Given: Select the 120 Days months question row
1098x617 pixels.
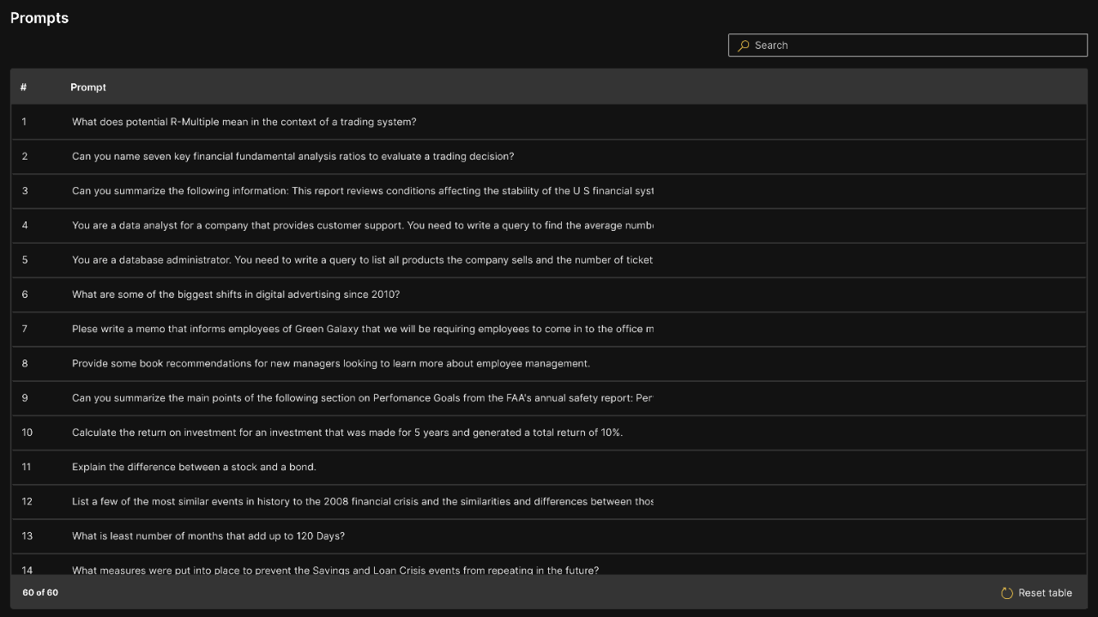Looking at the screenshot, I should coord(208,536).
